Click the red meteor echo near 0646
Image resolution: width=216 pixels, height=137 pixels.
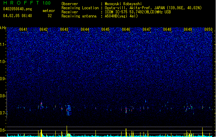coord(126,110)
